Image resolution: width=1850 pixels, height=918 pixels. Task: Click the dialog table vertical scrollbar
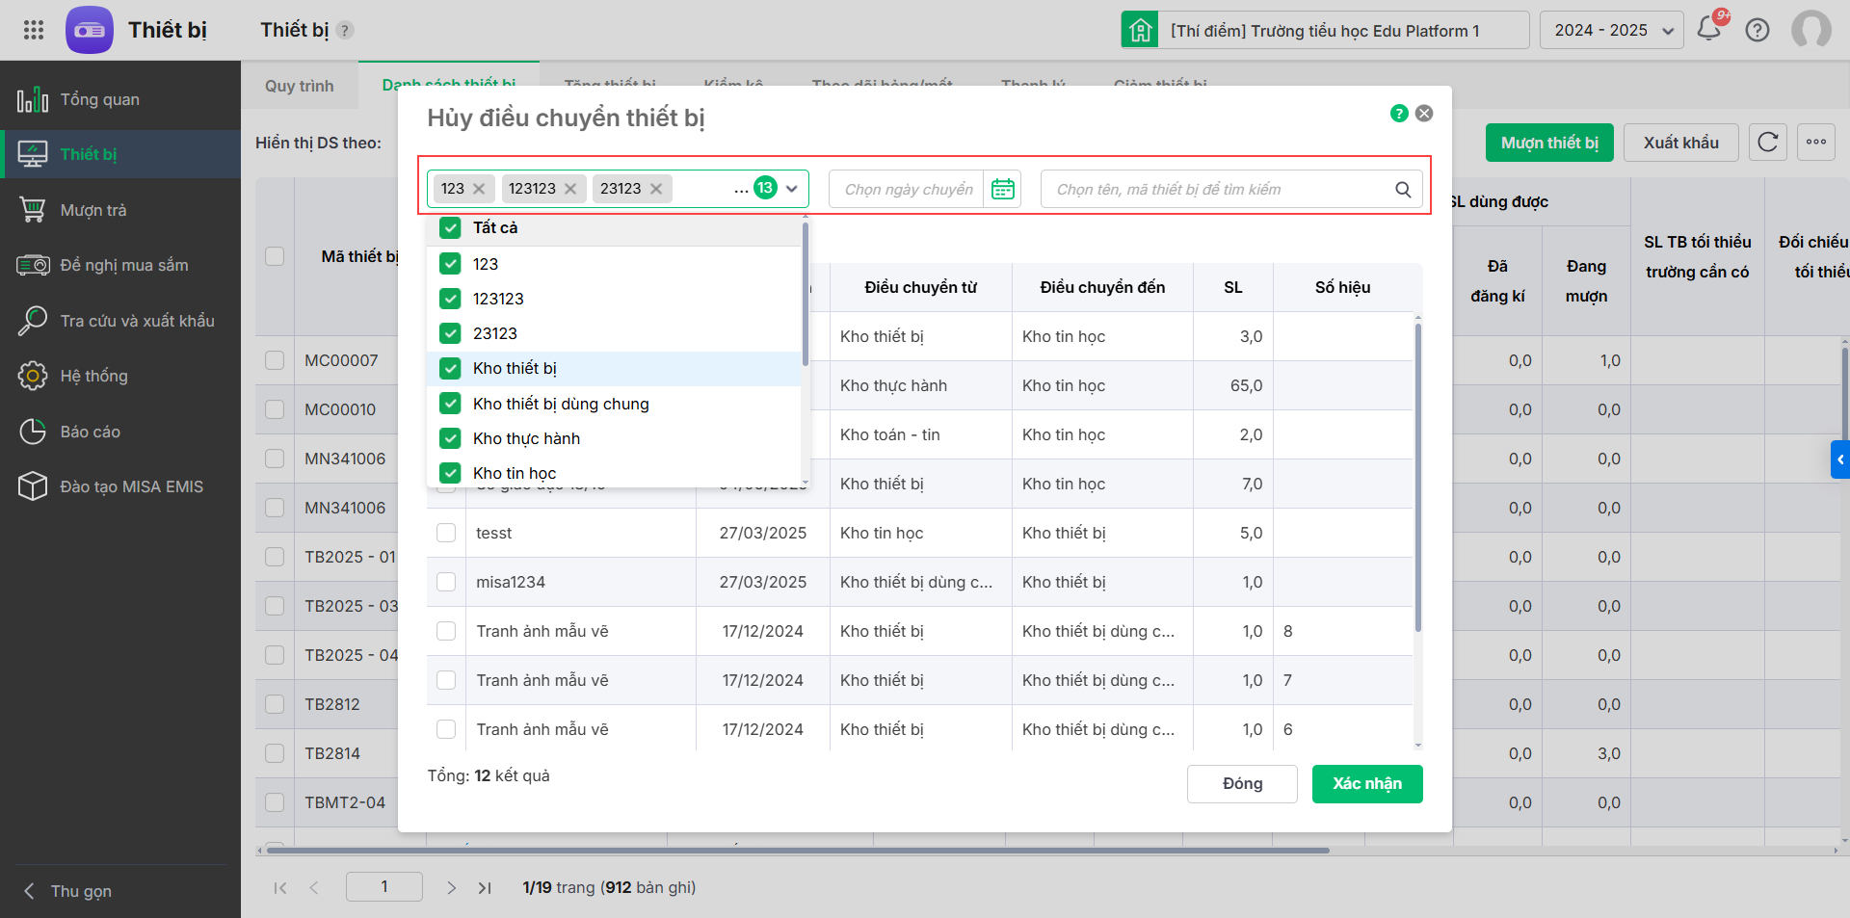(1418, 479)
